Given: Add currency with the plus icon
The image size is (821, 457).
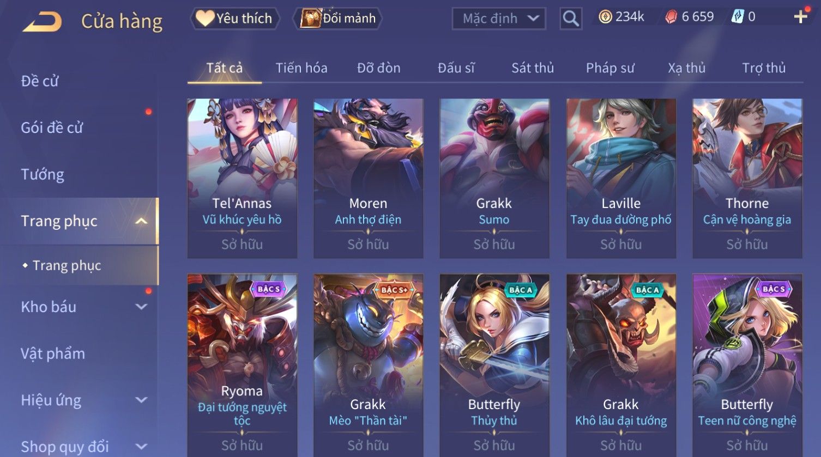Looking at the screenshot, I should pyautogui.click(x=800, y=17).
